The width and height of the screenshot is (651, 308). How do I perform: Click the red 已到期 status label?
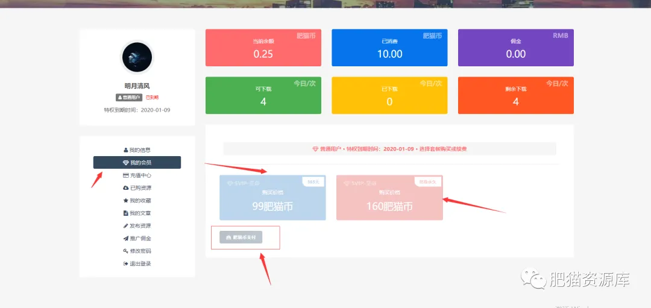(152, 98)
